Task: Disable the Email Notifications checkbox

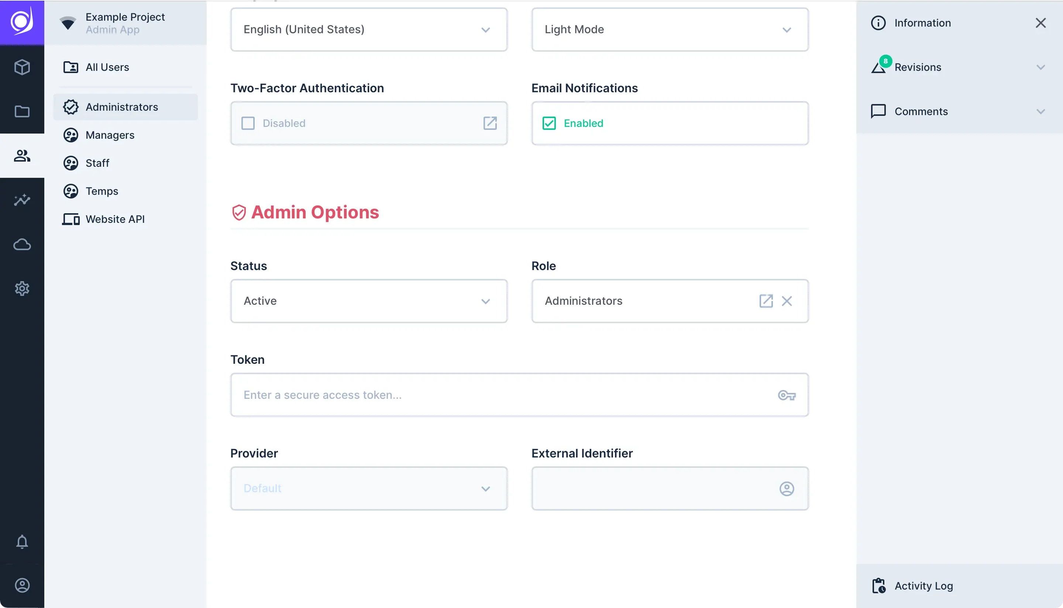Action: tap(549, 123)
